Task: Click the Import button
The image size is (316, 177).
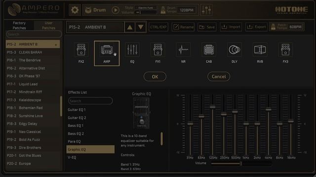Action: click(231, 27)
